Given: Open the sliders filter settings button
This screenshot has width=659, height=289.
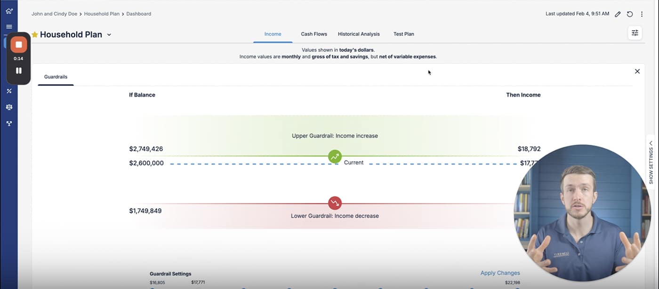Looking at the screenshot, I should pyautogui.click(x=635, y=33).
